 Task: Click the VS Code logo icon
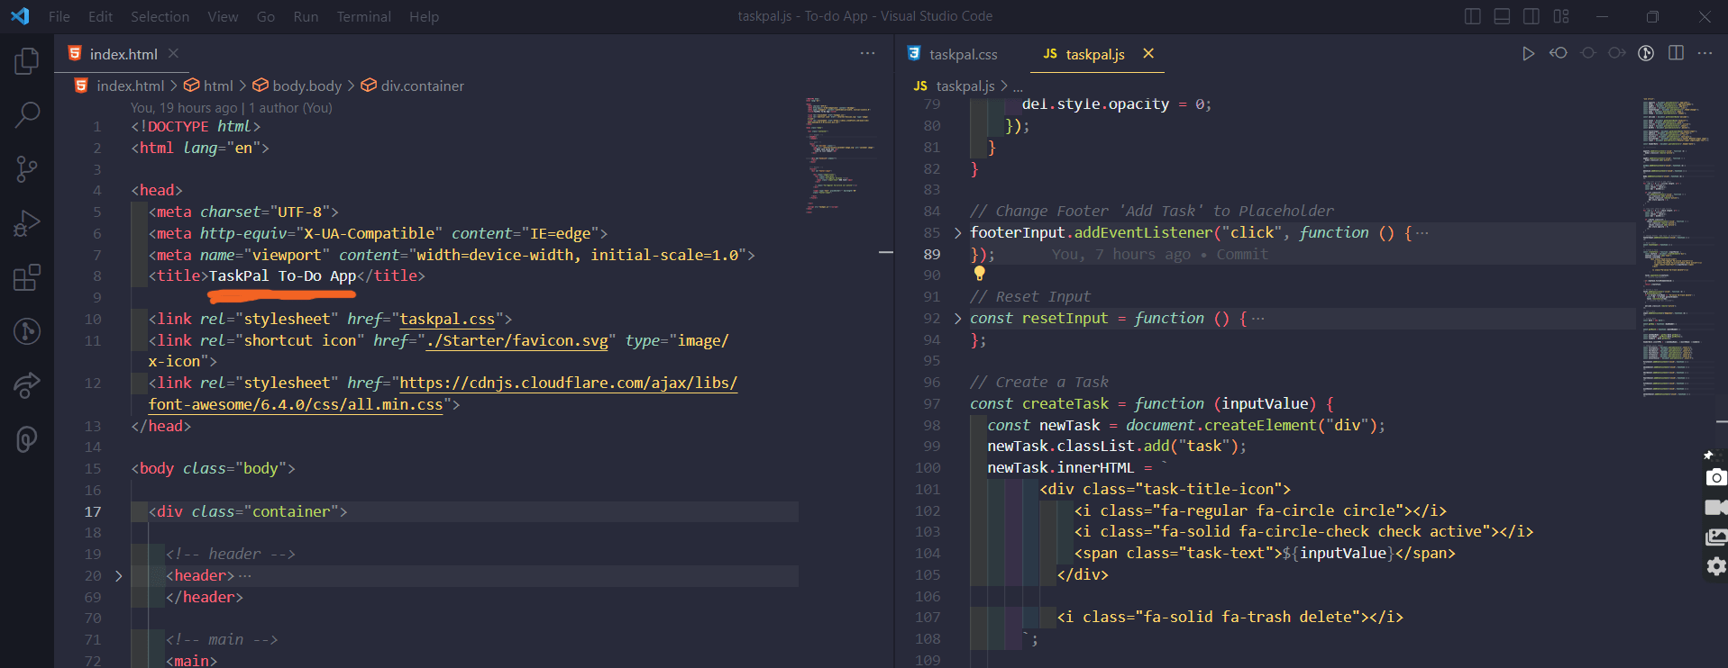(x=19, y=16)
